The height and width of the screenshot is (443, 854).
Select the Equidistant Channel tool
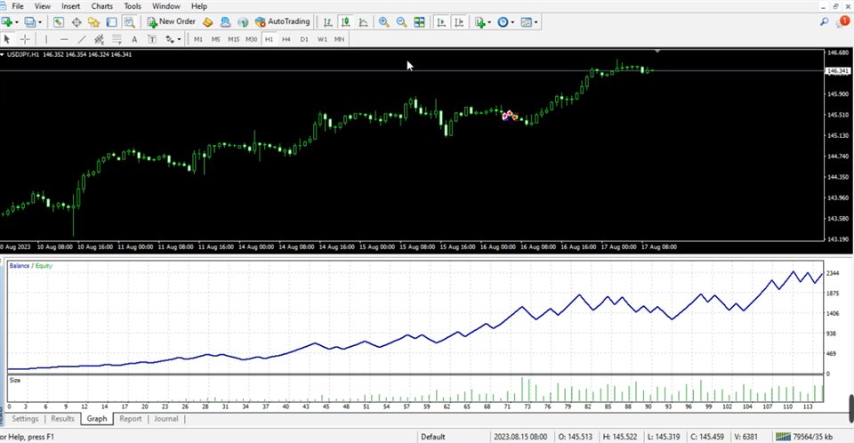coord(99,39)
